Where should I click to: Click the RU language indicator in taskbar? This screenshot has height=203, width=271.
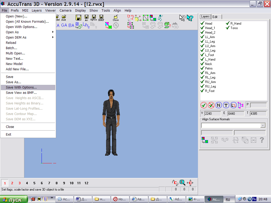point(228,199)
